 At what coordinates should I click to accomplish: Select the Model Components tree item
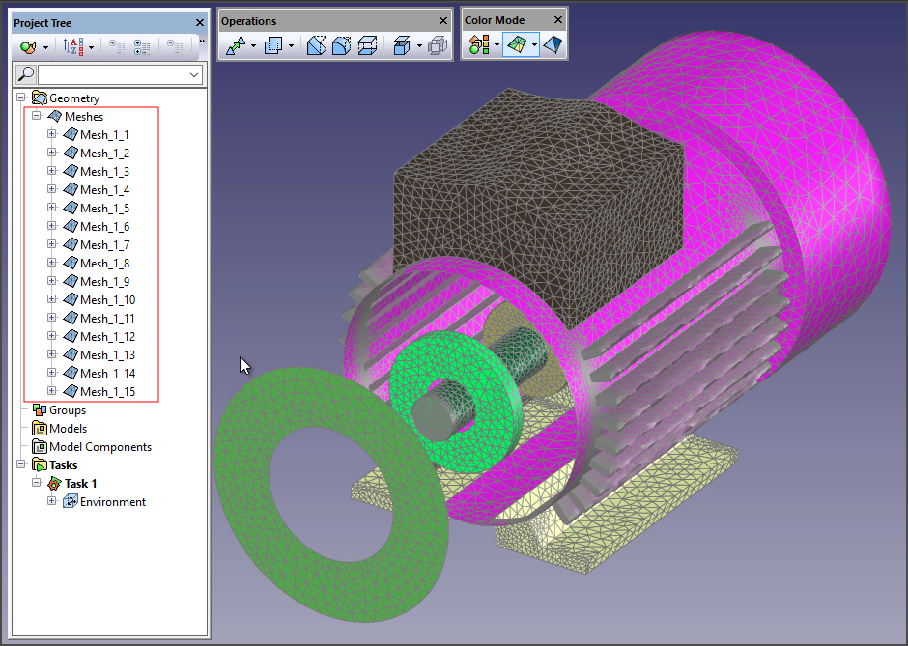(x=99, y=447)
